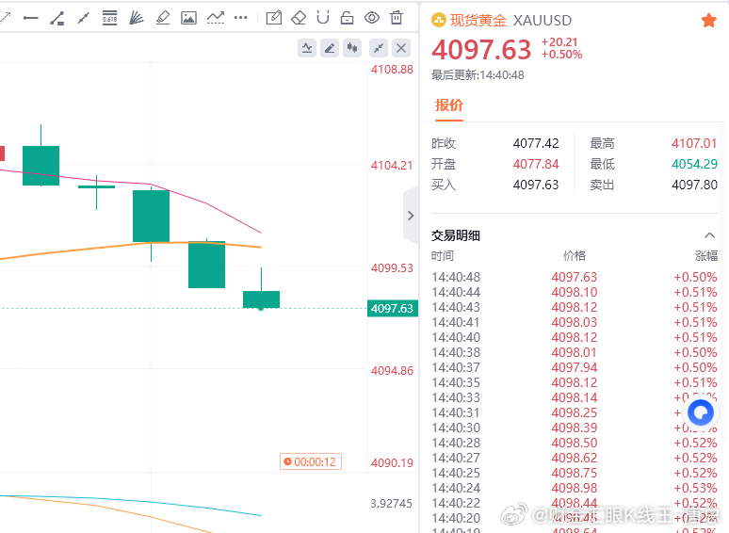This screenshot has height=533, width=729.
Task: Toggle the orange favorite star
Action: [x=709, y=21]
